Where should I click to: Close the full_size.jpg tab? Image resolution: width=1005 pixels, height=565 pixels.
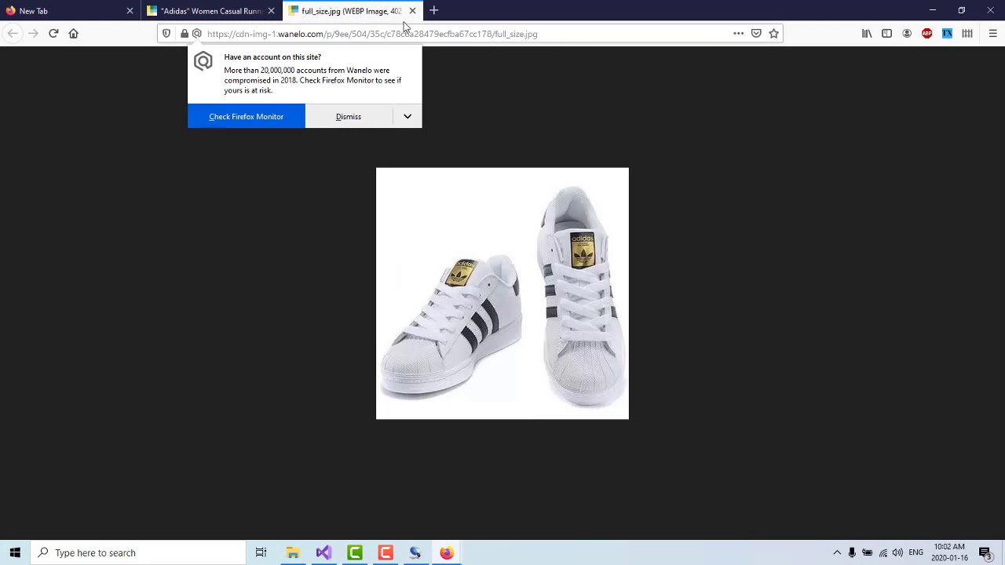[x=412, y=11]
